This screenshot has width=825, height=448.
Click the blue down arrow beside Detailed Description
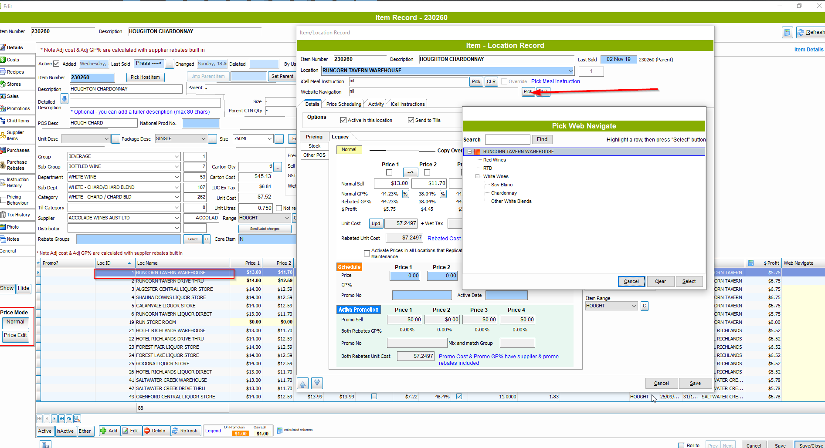pos(65,99)
